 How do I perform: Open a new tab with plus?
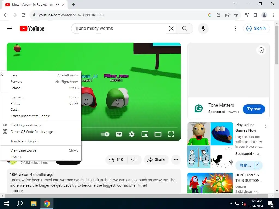point(74,5)
